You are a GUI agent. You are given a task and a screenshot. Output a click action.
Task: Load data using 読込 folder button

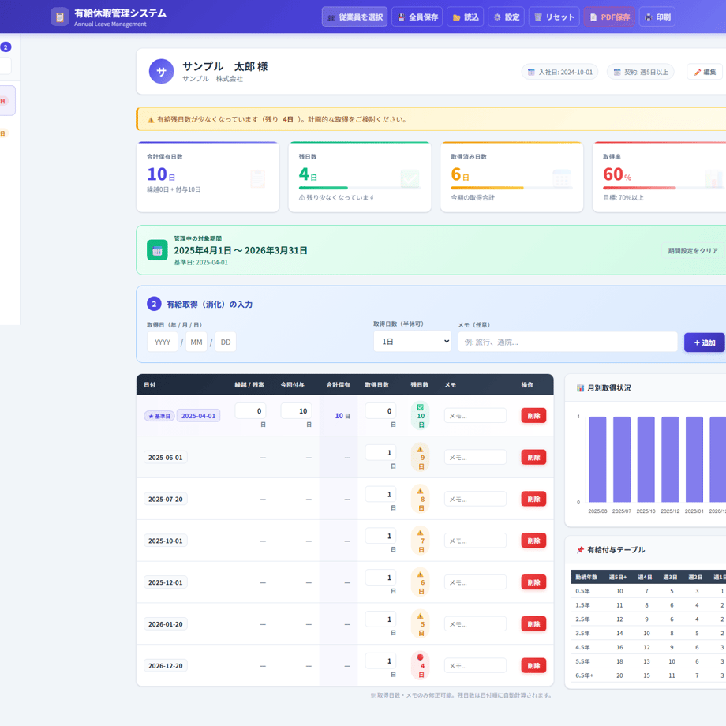(466, 17)
